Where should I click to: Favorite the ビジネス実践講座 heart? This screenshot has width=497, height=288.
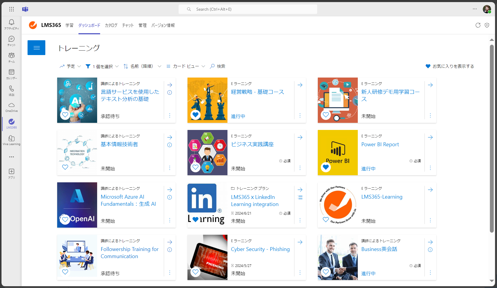click(x=195, y=167)
